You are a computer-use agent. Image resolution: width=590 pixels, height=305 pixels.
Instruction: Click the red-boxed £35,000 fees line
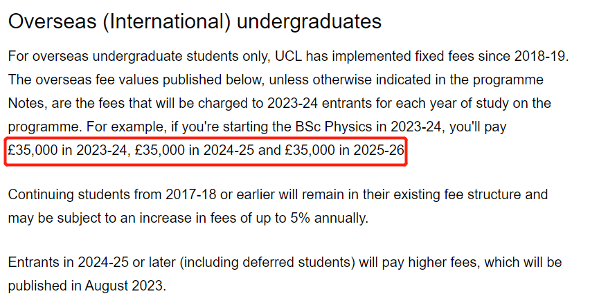tap(206, 151)
